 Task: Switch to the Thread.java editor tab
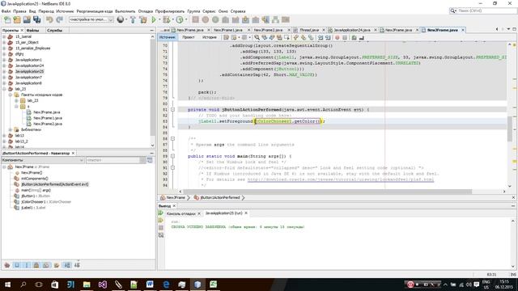[x=309, y=30]
